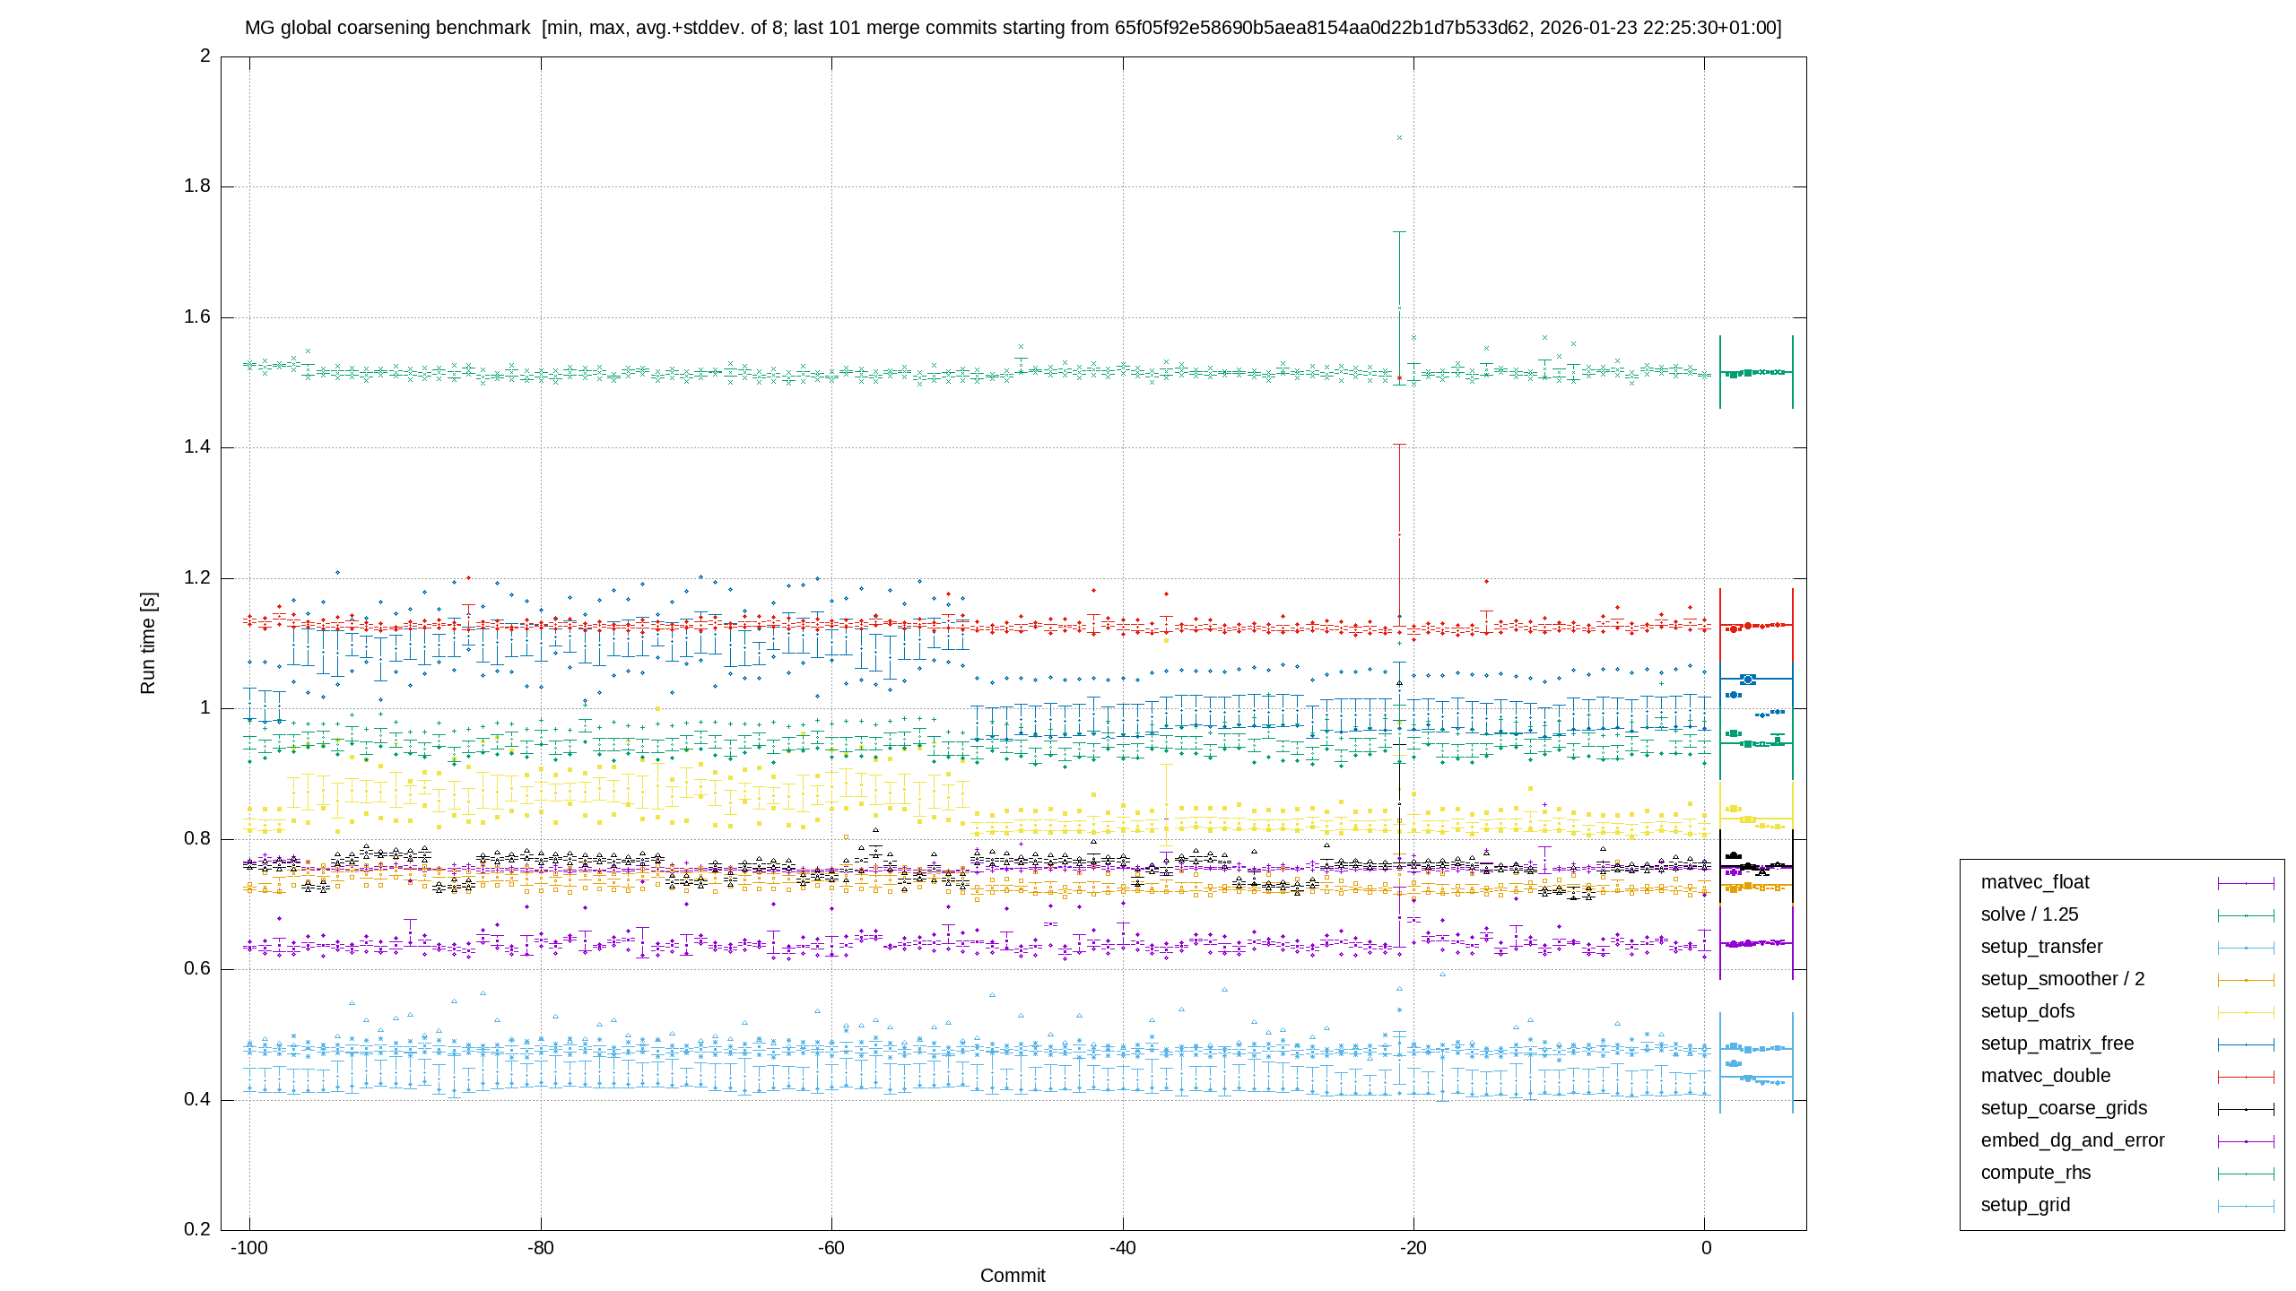Viewport: 2296px width, 1291px height.
Task: Select the compute_rhs legend entry
Action: pyautogui.click(x=2036, y=1173)
